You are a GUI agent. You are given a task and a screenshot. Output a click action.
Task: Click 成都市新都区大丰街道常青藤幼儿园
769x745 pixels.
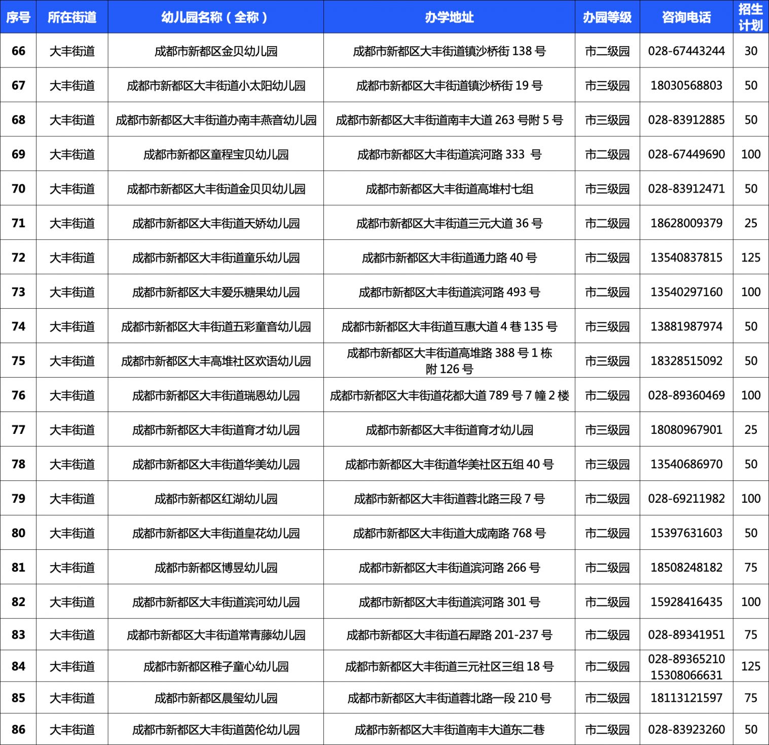pyautogui.click(x=216, y=635)
